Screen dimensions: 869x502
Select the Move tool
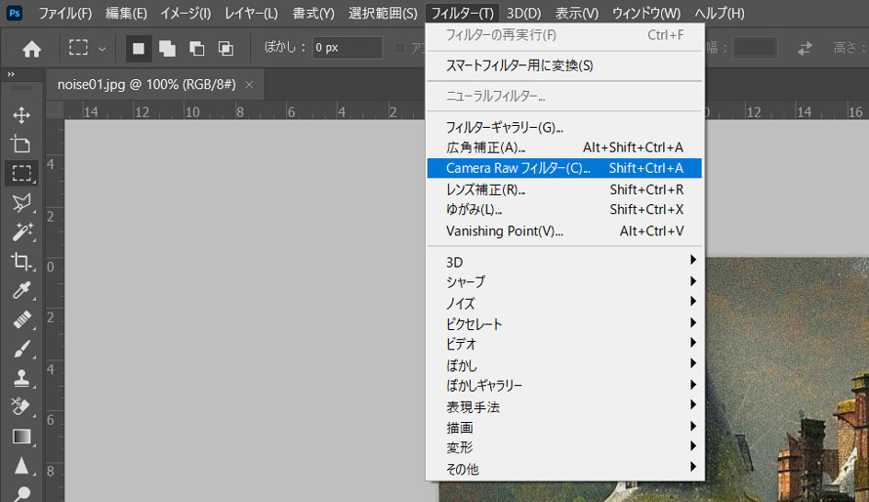click(21, 115)
